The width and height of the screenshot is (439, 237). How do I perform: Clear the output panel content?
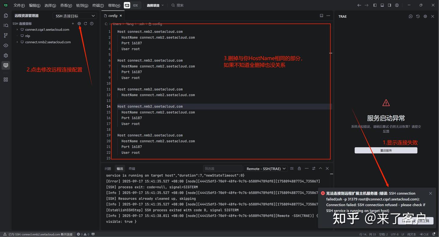(x=292, y=168)
